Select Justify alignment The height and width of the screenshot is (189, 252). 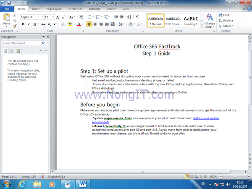pos(107,24)
